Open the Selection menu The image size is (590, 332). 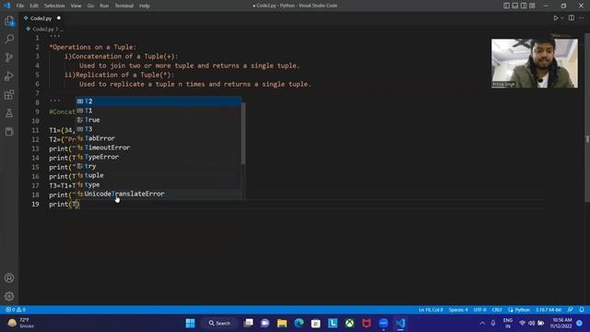click(x=54, y=6)
